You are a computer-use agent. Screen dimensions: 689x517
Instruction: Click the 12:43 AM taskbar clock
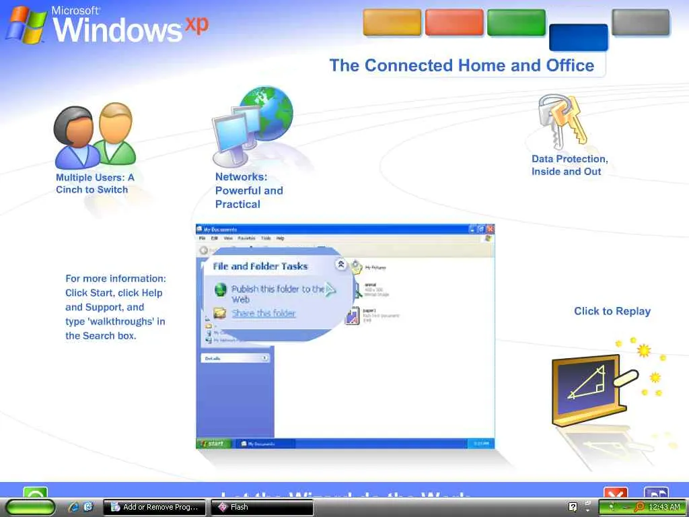664,507
